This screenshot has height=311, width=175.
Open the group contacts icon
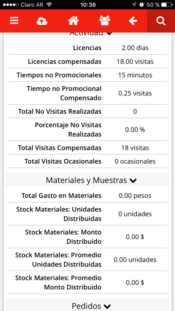click(x=105, y=21)
